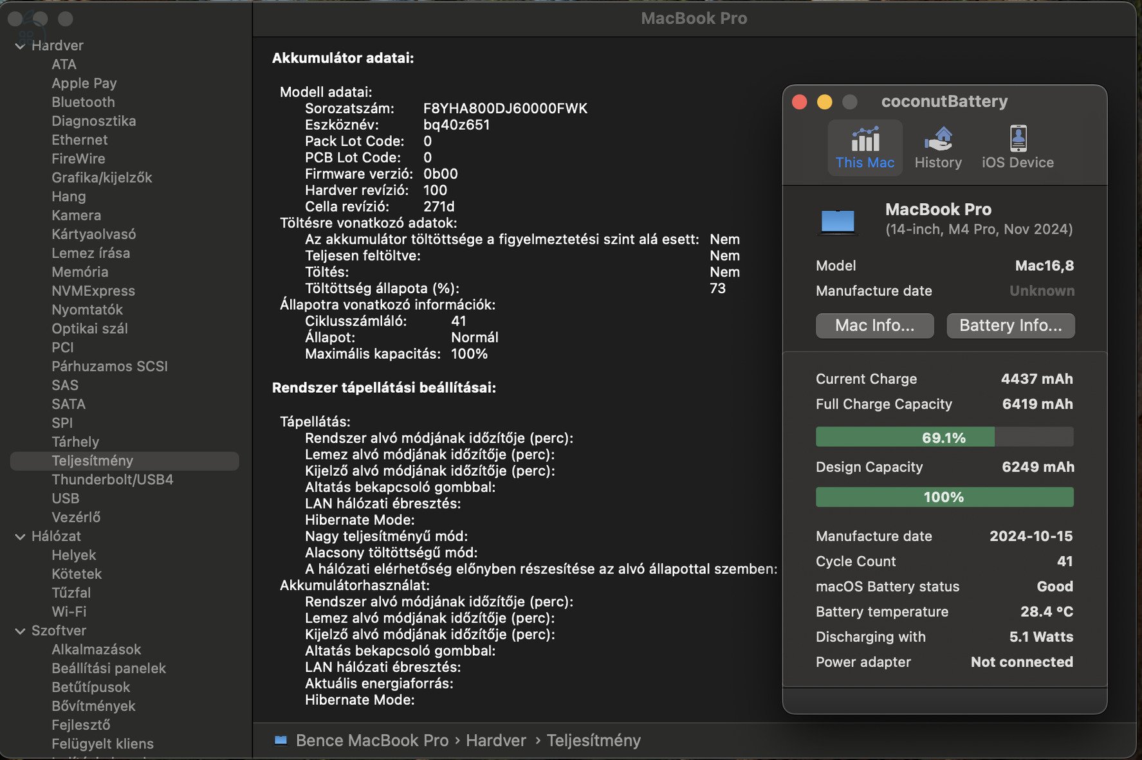Click the Mac Info... button

(874, 325)
